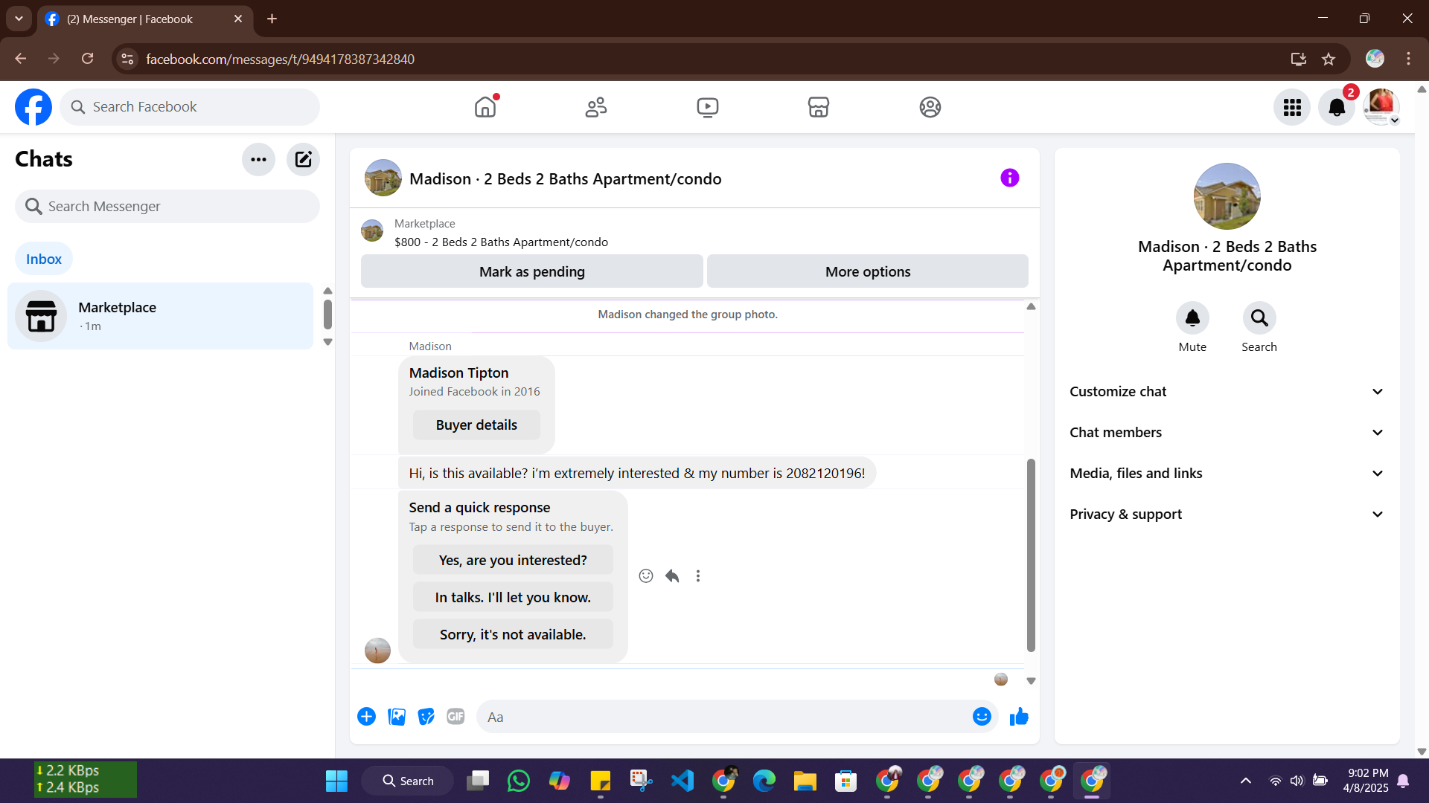
Task: Mute this conversation with the bell
Action: point(1192,318)
